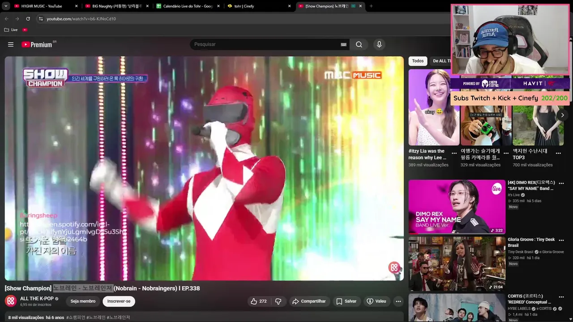Click the video player area
This screenshot has width=573, height=322.
coord(204,168)
